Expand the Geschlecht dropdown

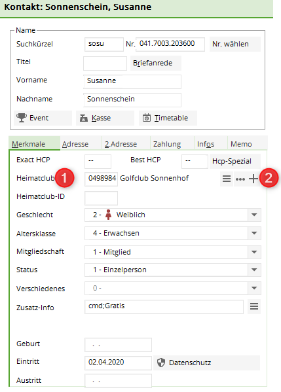pyautogui.click(x=254, y=215)
